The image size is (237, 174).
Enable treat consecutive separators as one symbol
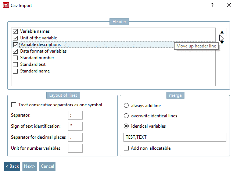click(14, 105)
